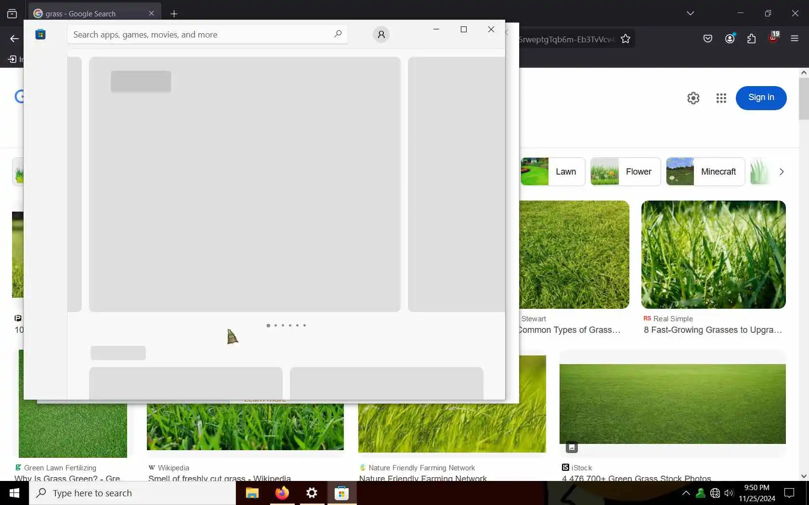Click the ad blocker icon with badge 19
The image size is (809, 505).
point(773,38)
